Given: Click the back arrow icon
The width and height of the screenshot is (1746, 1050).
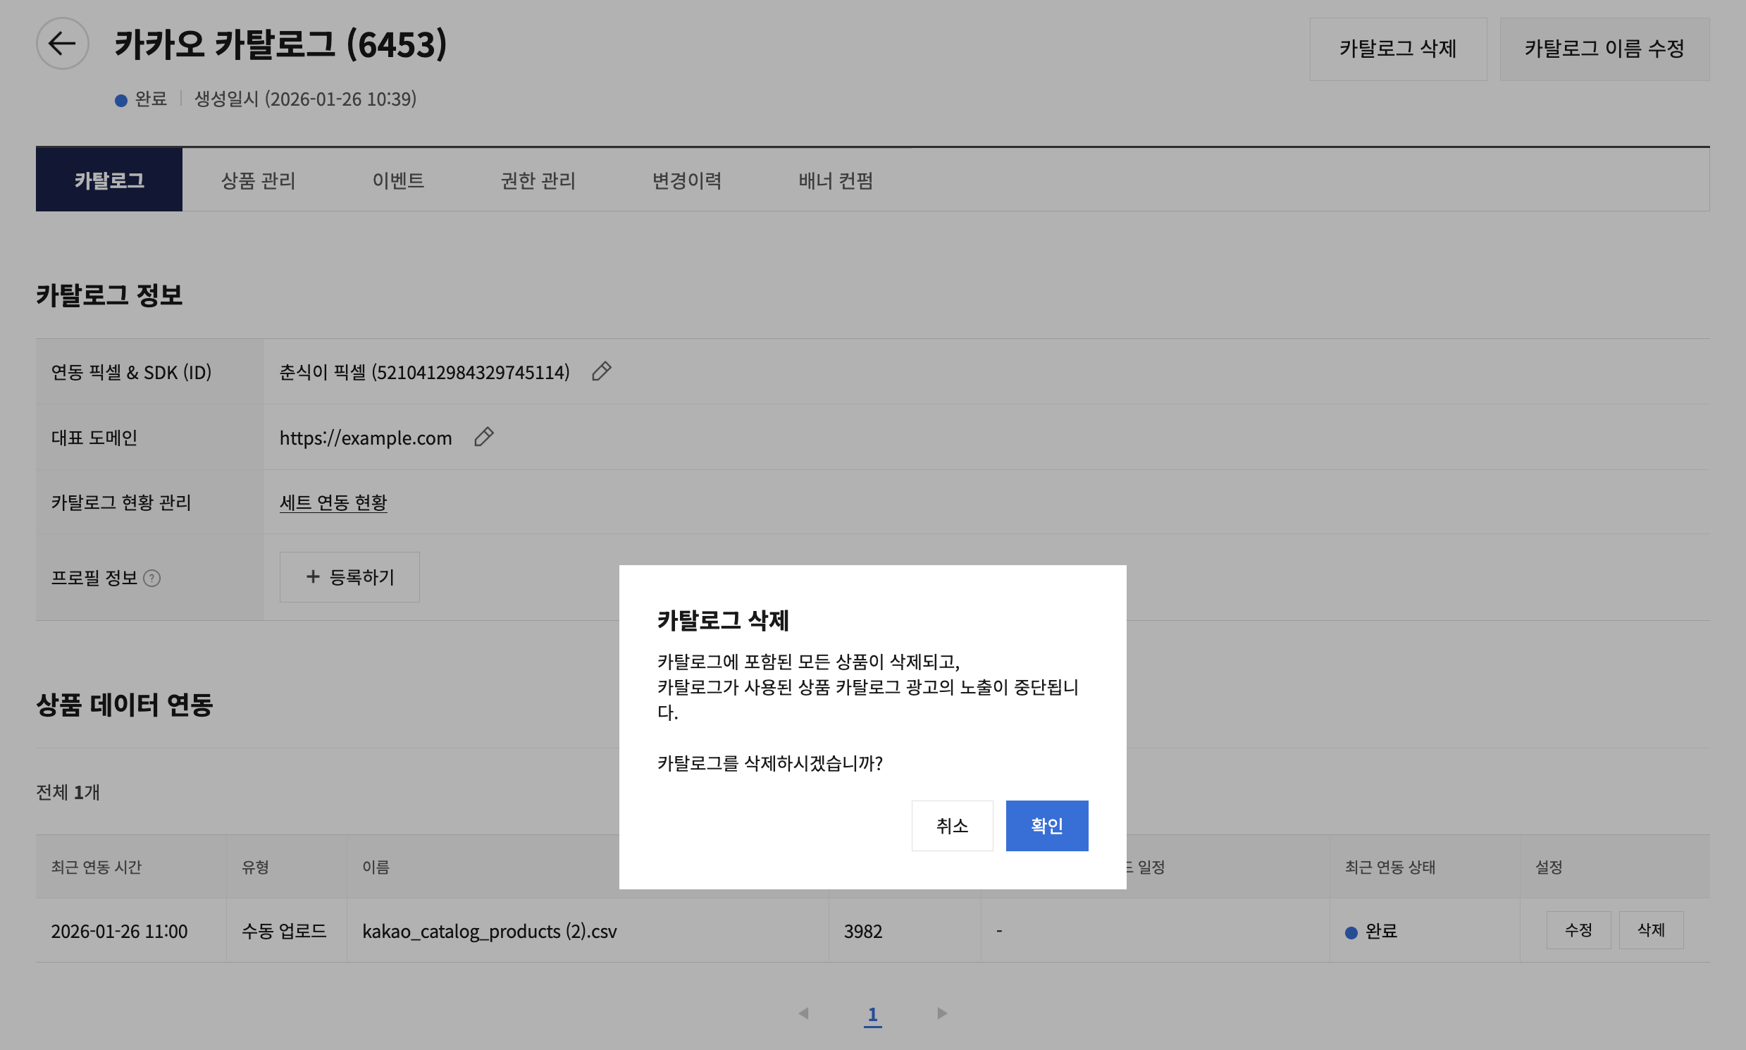Looking at the screenshot, I should pos(62,44).
